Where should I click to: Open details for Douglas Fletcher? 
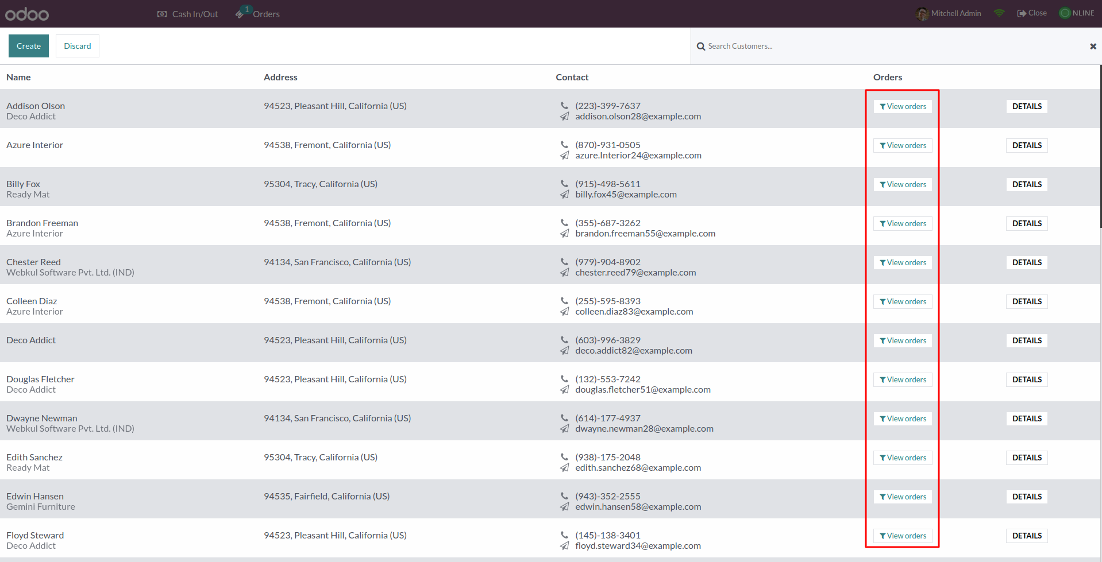1027,379
